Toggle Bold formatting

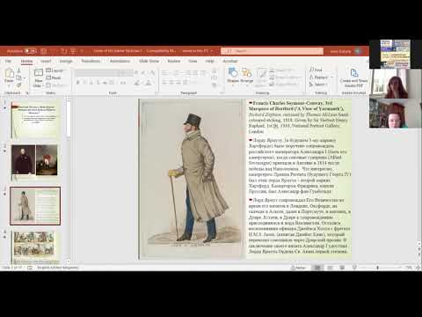(78, 83)
